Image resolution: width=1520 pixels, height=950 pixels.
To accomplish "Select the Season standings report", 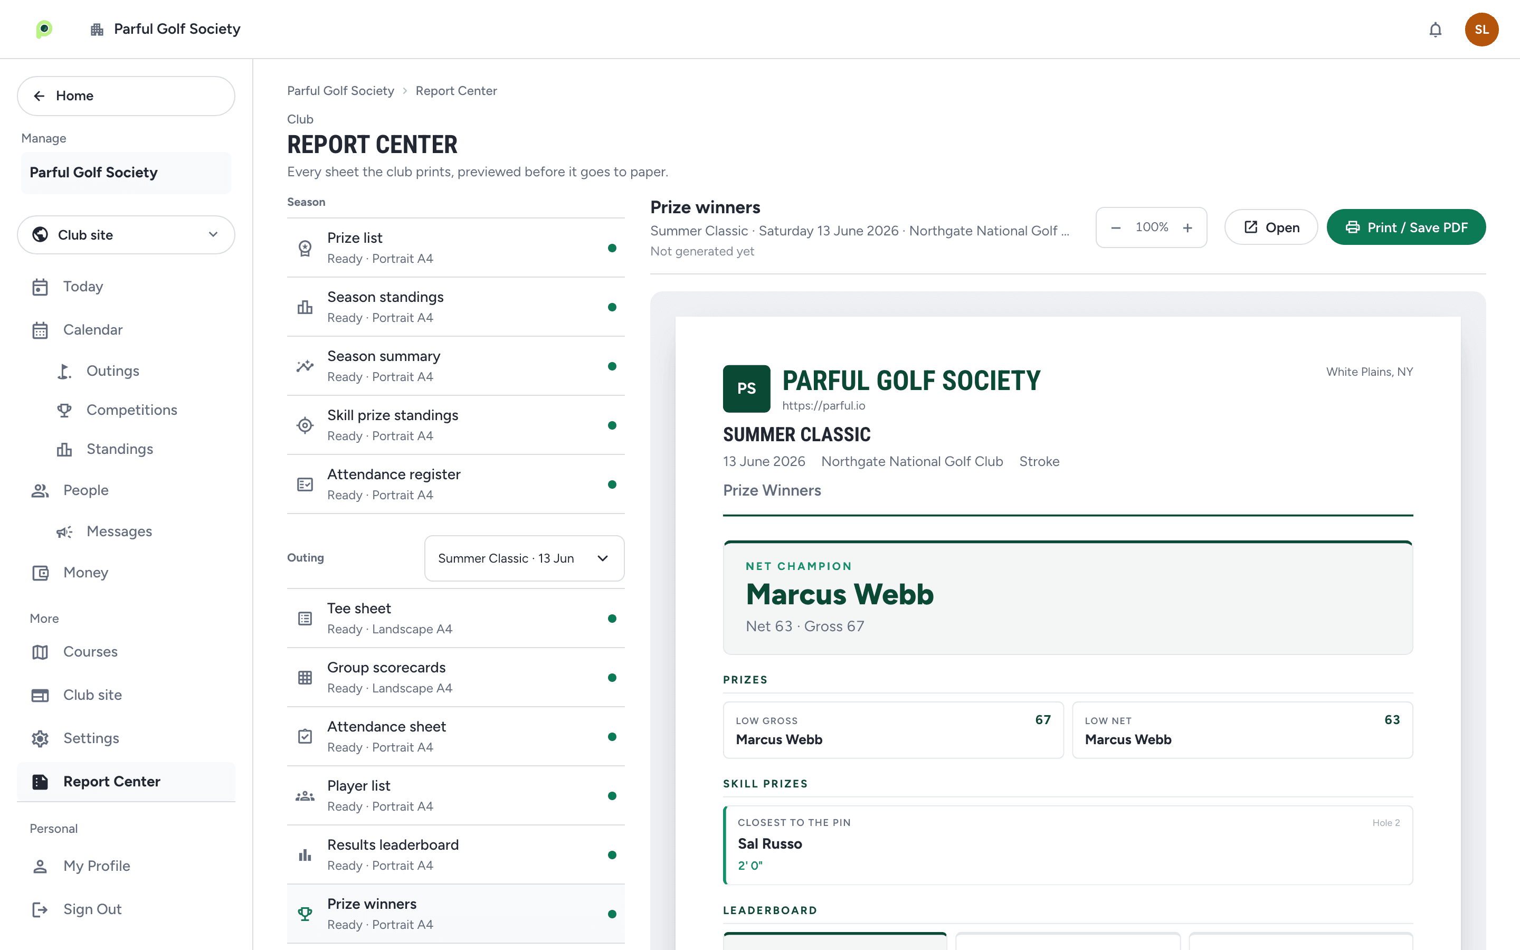I will [456, 307].
